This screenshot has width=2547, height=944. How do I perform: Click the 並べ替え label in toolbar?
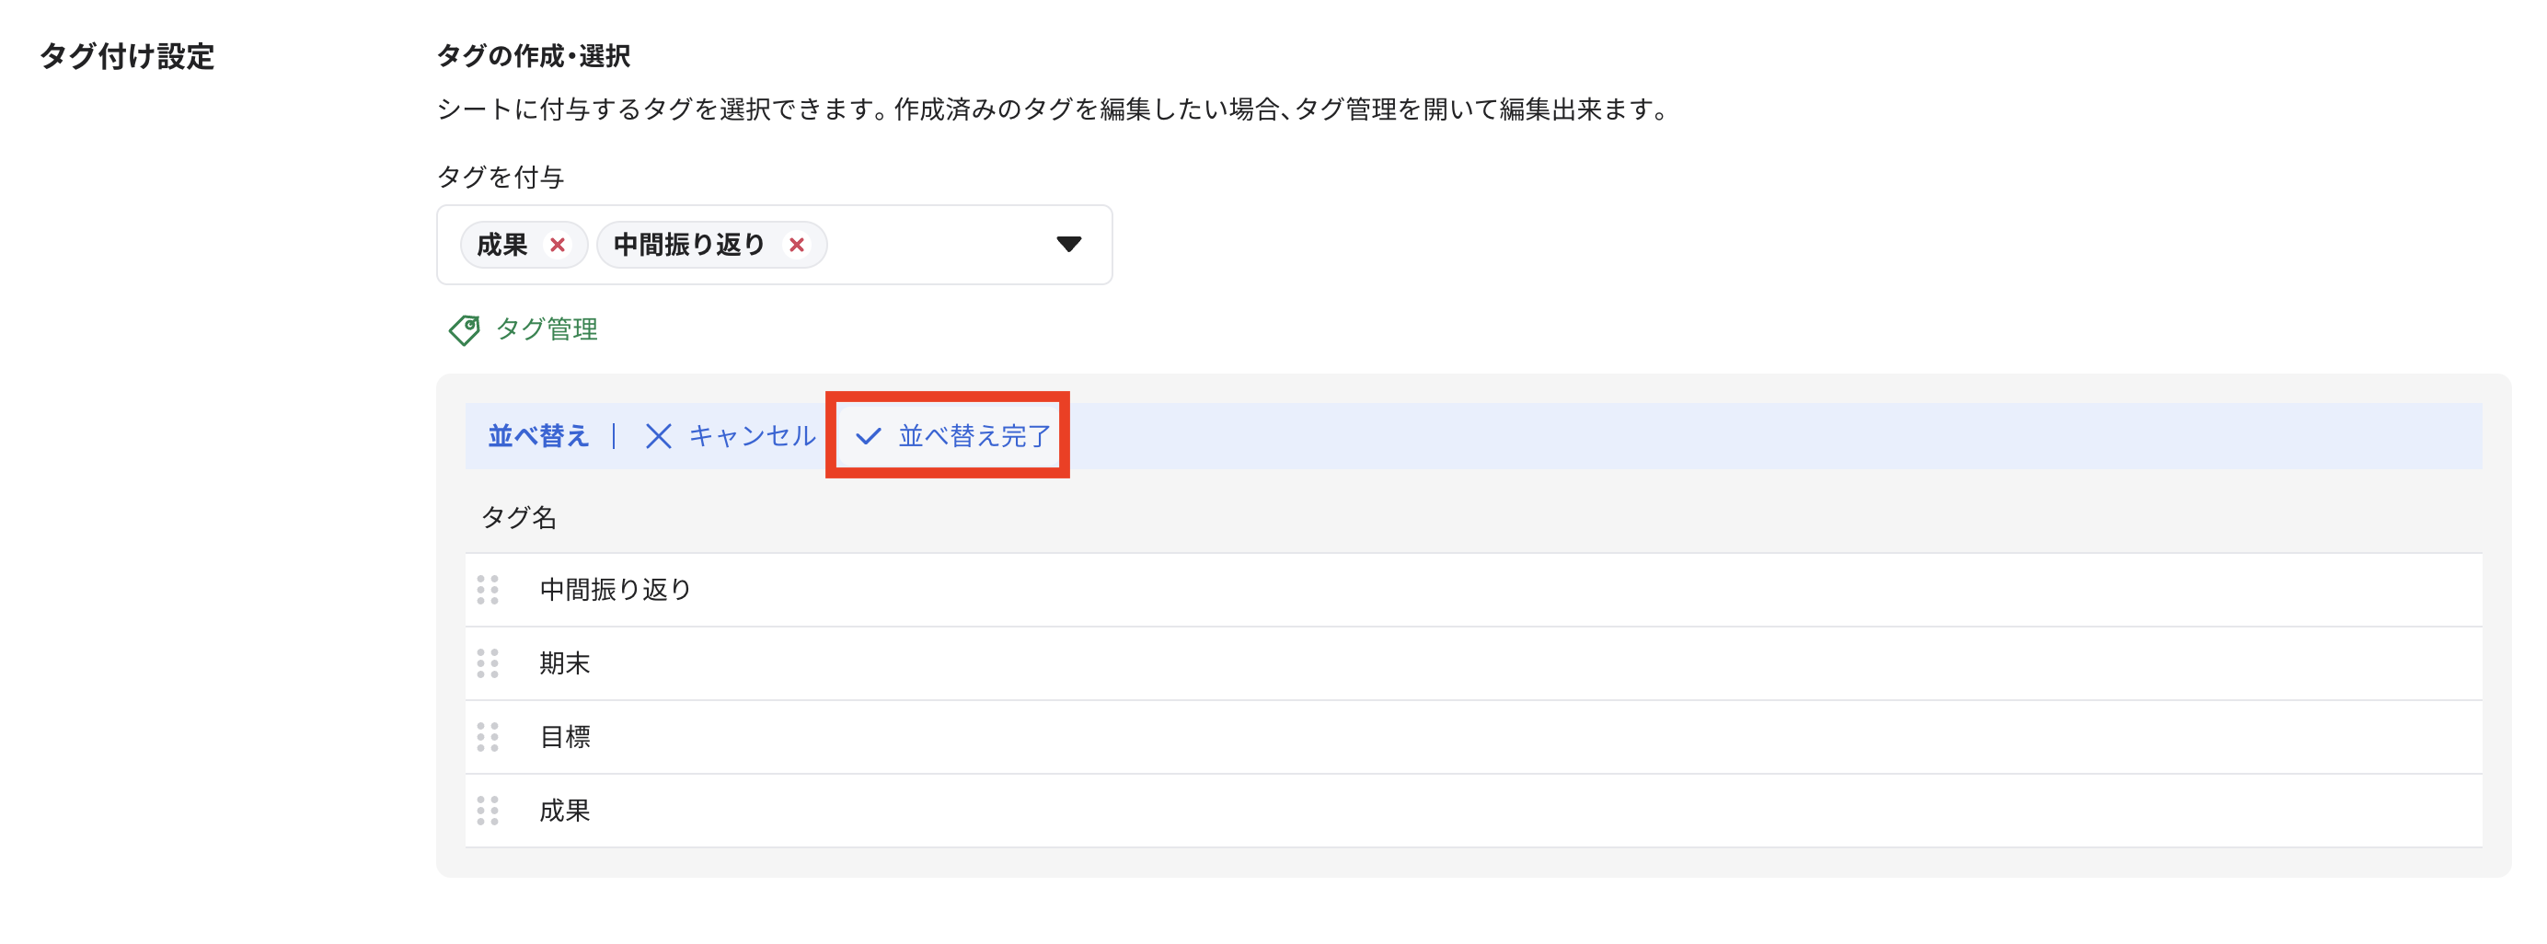(538, 436)
